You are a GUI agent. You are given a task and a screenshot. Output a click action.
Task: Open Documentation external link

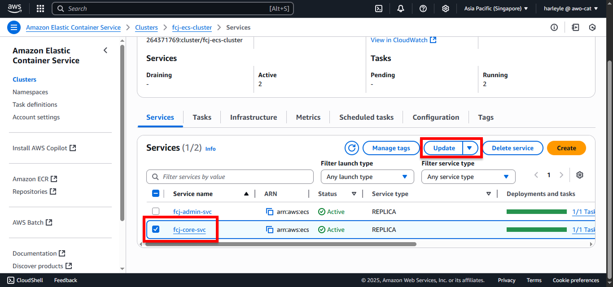39,253
